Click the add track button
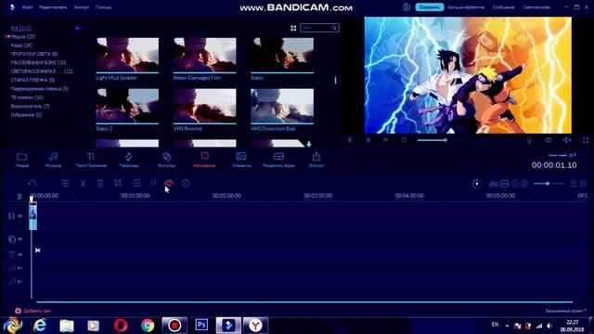 pos(33,311)
